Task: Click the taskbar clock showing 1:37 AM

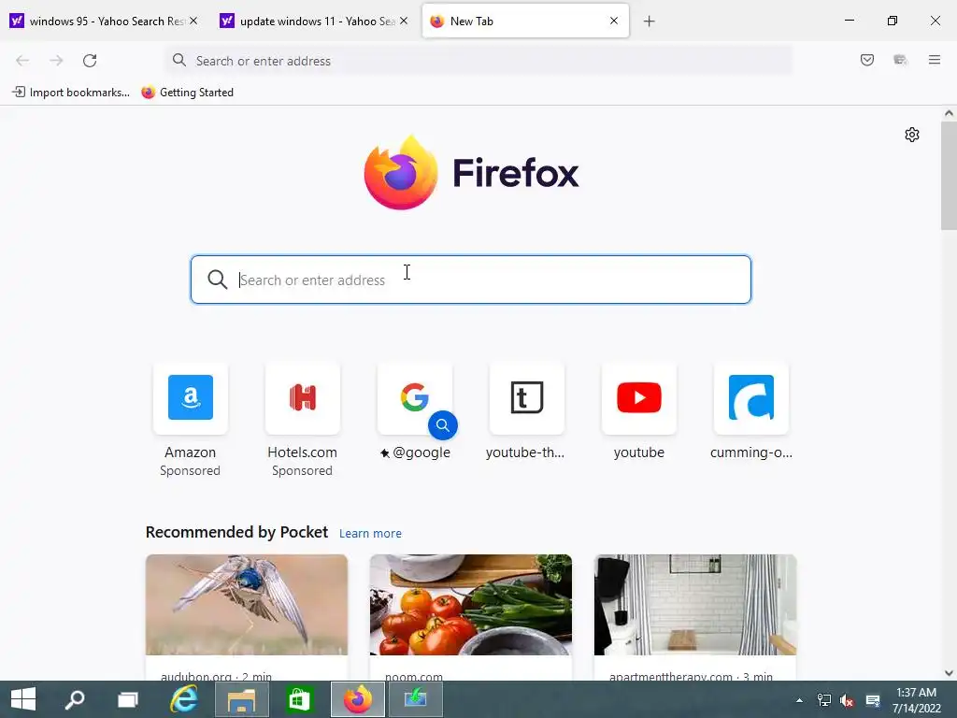Action: pos(917,700)
